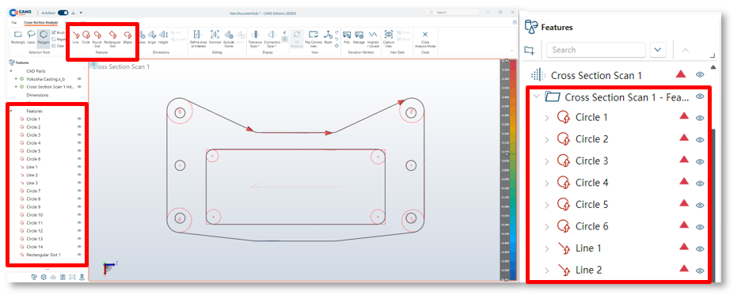Expand Circle 5 in right Features panel
741x299 pixels.
coord(547,205)
